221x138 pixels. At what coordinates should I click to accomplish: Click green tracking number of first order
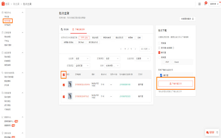click(125, 85)
